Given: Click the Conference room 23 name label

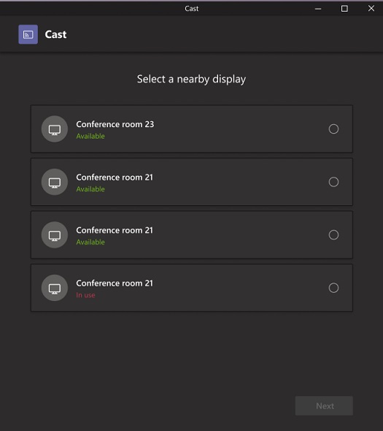Looking at the screenshot, I should (x=115, y=124).
